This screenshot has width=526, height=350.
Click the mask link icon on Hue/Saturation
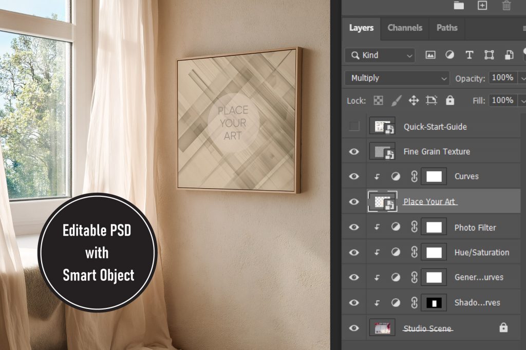click(x=415, y=252)
